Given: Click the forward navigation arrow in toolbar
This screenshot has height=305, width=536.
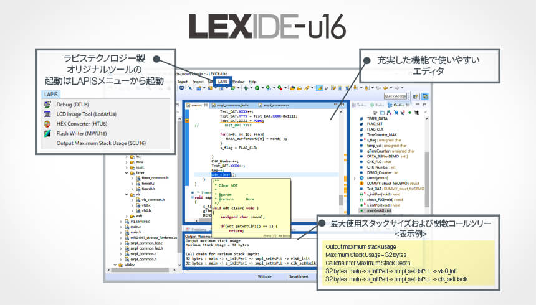Looking at the screenshot, I should pyautogui.click(x=397, y=88).
